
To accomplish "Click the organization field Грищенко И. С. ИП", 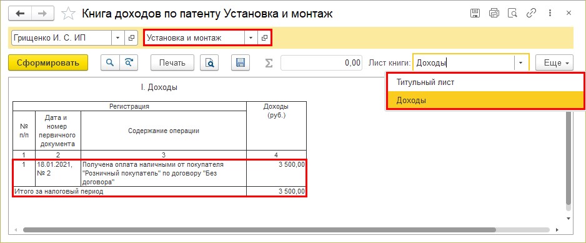I will [x=62, y=37].
